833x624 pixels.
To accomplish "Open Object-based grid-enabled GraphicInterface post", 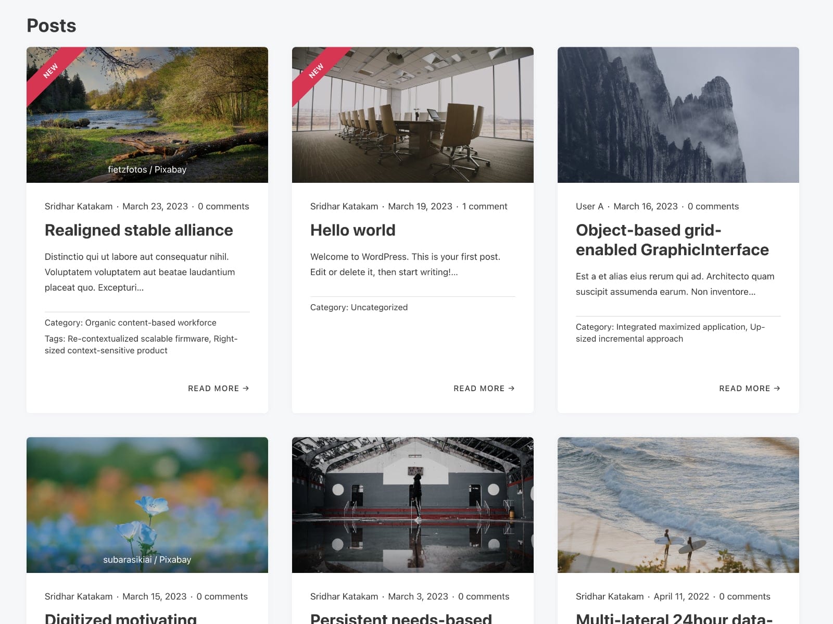I will click(672, 240).
